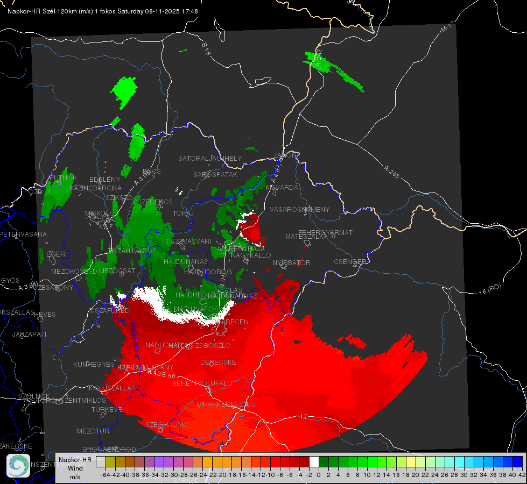Click the MEZŐTÚR town label
527x484 pixels.
(93, 431)
